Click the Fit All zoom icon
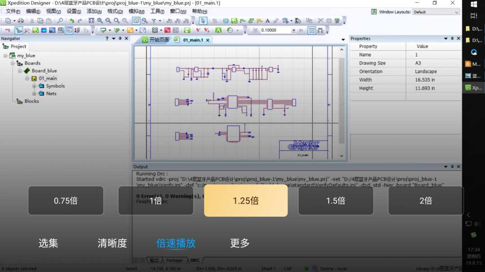Image resolution: width=485 pixels, height=272 pixels. coord(92,21)
